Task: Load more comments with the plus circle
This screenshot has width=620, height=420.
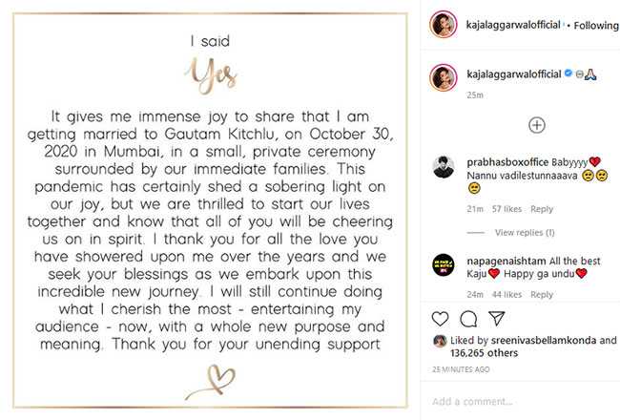Action: (537, 125)
